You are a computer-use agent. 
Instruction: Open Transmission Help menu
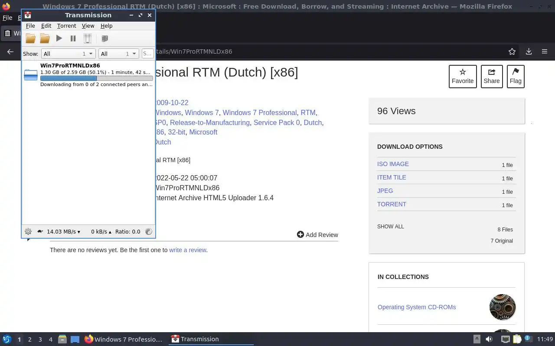[x=106, y=26]
